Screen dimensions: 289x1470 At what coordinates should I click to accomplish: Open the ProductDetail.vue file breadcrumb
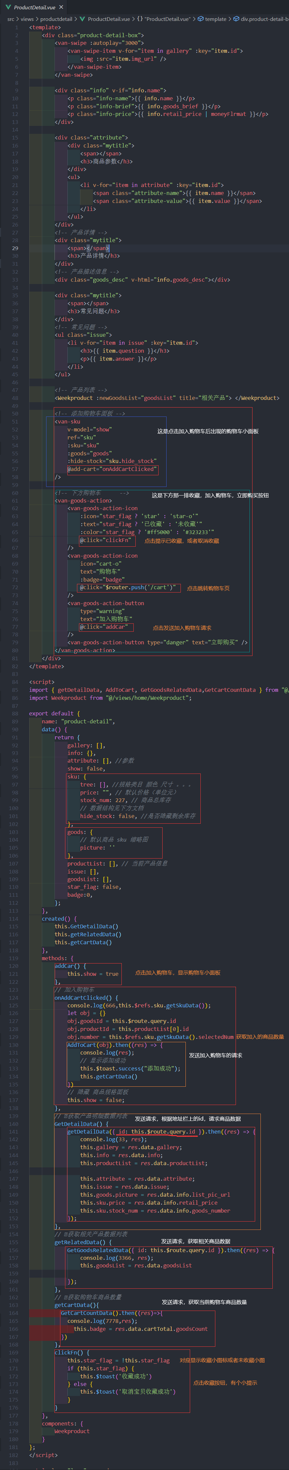point(108,19)
